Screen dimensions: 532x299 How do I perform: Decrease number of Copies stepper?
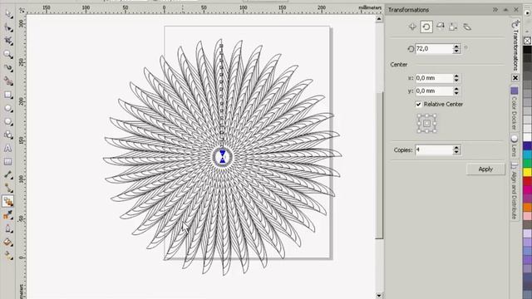point(456,152)
